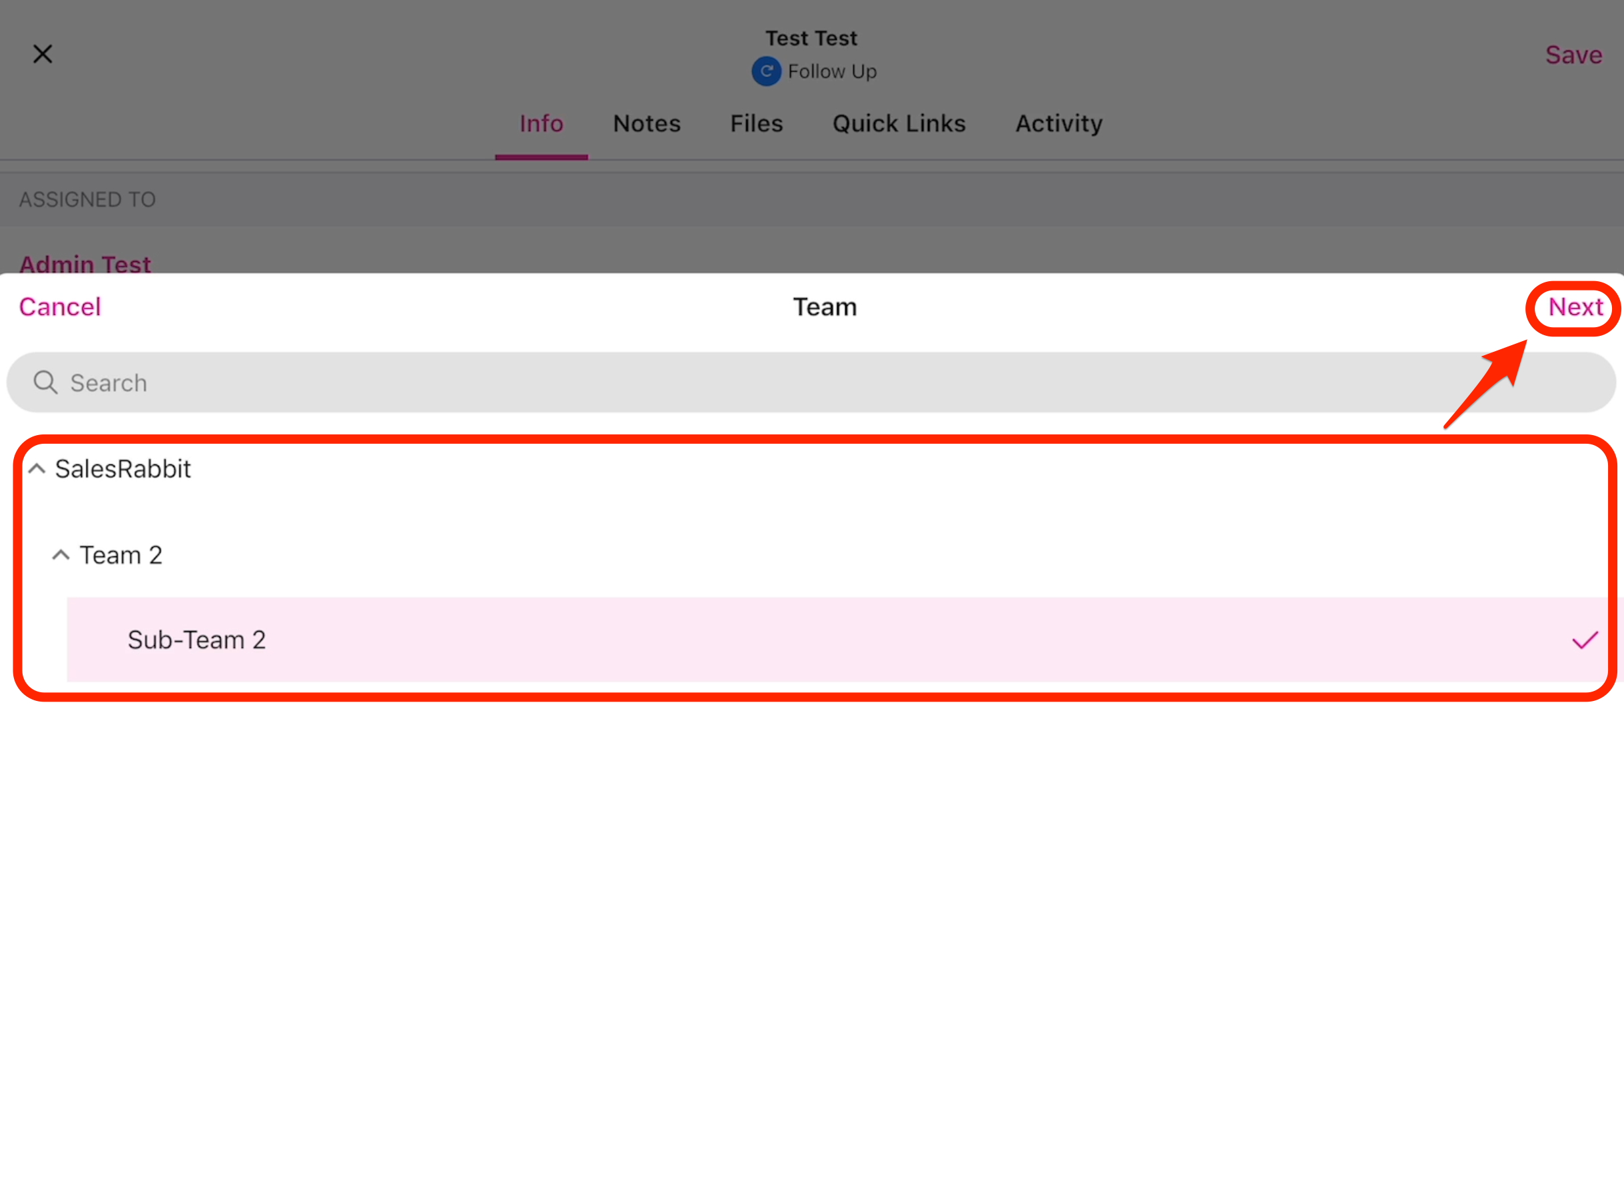The image size is (1624, 1186).
Task: Click the Admin Test assignee link
Action: (x=85, y=263)
